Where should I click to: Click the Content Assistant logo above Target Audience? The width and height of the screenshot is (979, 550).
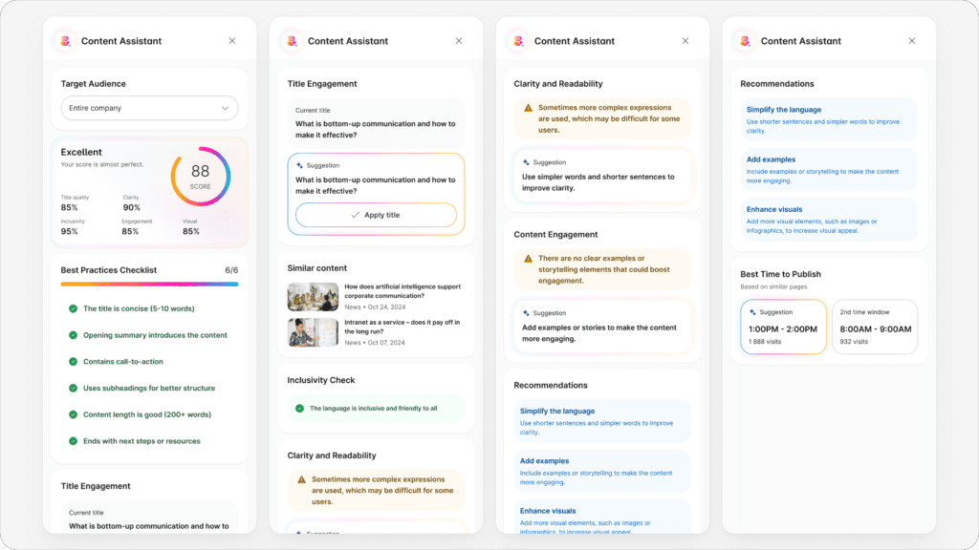(65, 41)
